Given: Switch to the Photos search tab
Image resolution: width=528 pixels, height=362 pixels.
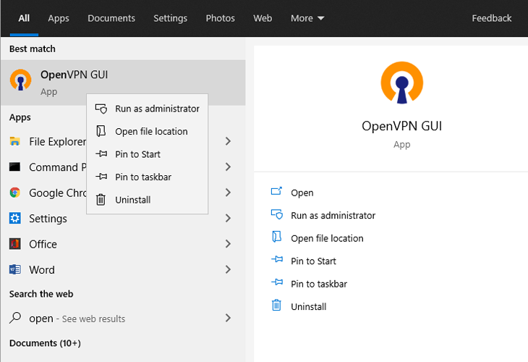Looking at the screenshot, I should pos(220,18).
